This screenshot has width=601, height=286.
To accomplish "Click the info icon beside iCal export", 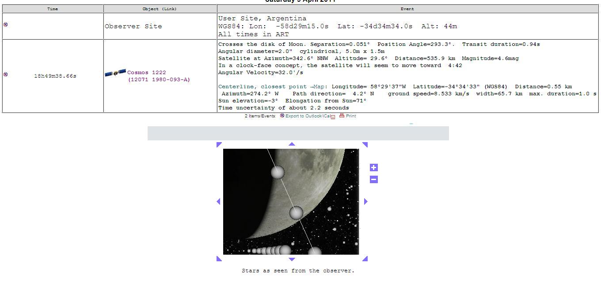I will (333, 117).
